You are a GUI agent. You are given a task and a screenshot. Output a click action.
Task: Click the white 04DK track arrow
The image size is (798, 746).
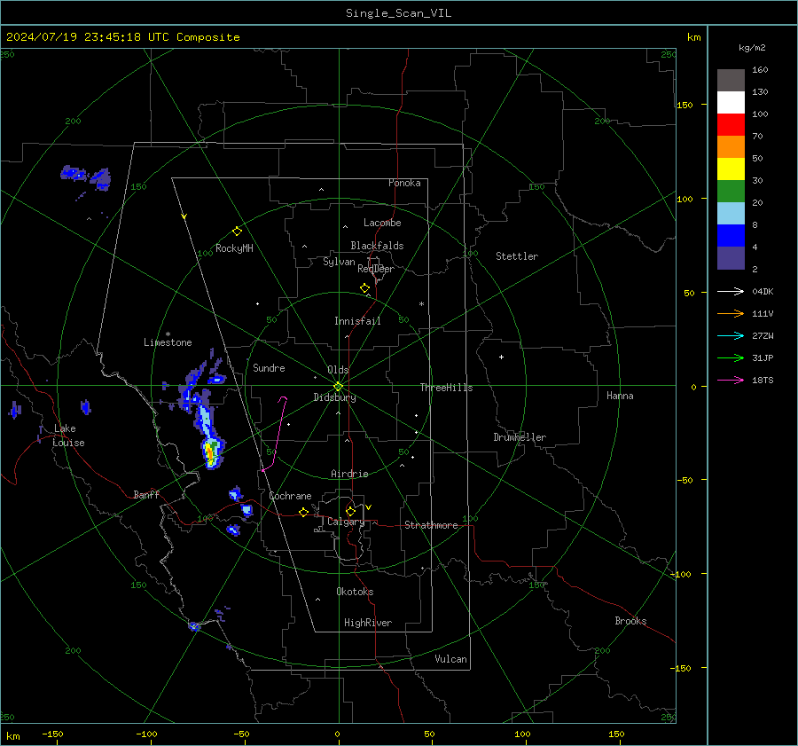coord(731,291)
